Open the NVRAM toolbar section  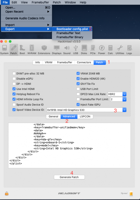click(32, 50)
